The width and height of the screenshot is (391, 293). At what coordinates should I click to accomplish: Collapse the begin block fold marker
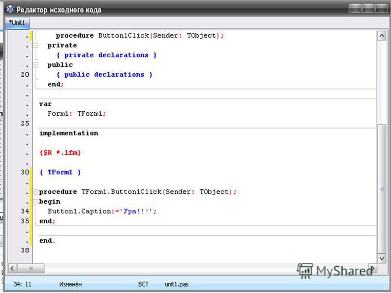tap(36, 202)
